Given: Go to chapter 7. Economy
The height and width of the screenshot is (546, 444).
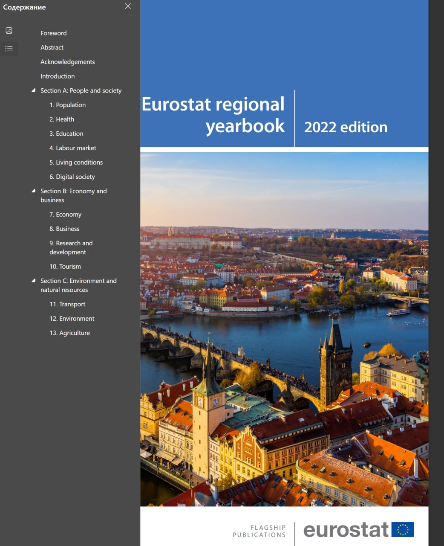Looking at the screenshot, I should [65, 215].
